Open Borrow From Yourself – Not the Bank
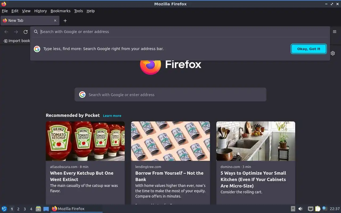The height and width of the screenshot is (213, 341). click(x=169, y=176)
